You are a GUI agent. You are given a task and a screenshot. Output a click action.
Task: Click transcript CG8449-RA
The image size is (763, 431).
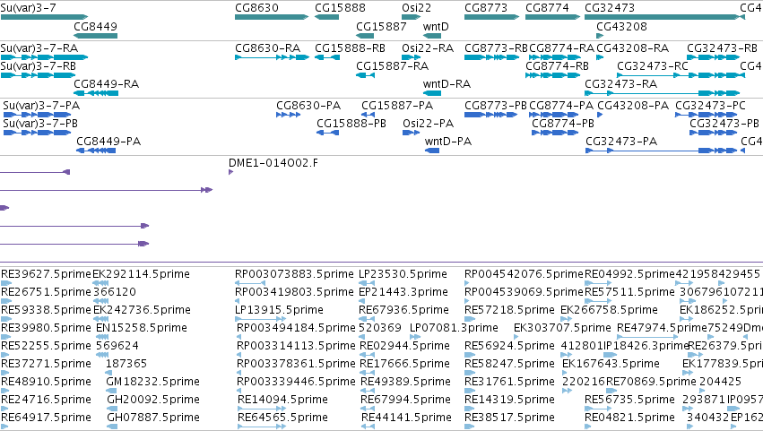(x=107, y=84)
